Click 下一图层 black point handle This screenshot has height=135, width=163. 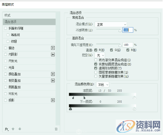point(71,109)
